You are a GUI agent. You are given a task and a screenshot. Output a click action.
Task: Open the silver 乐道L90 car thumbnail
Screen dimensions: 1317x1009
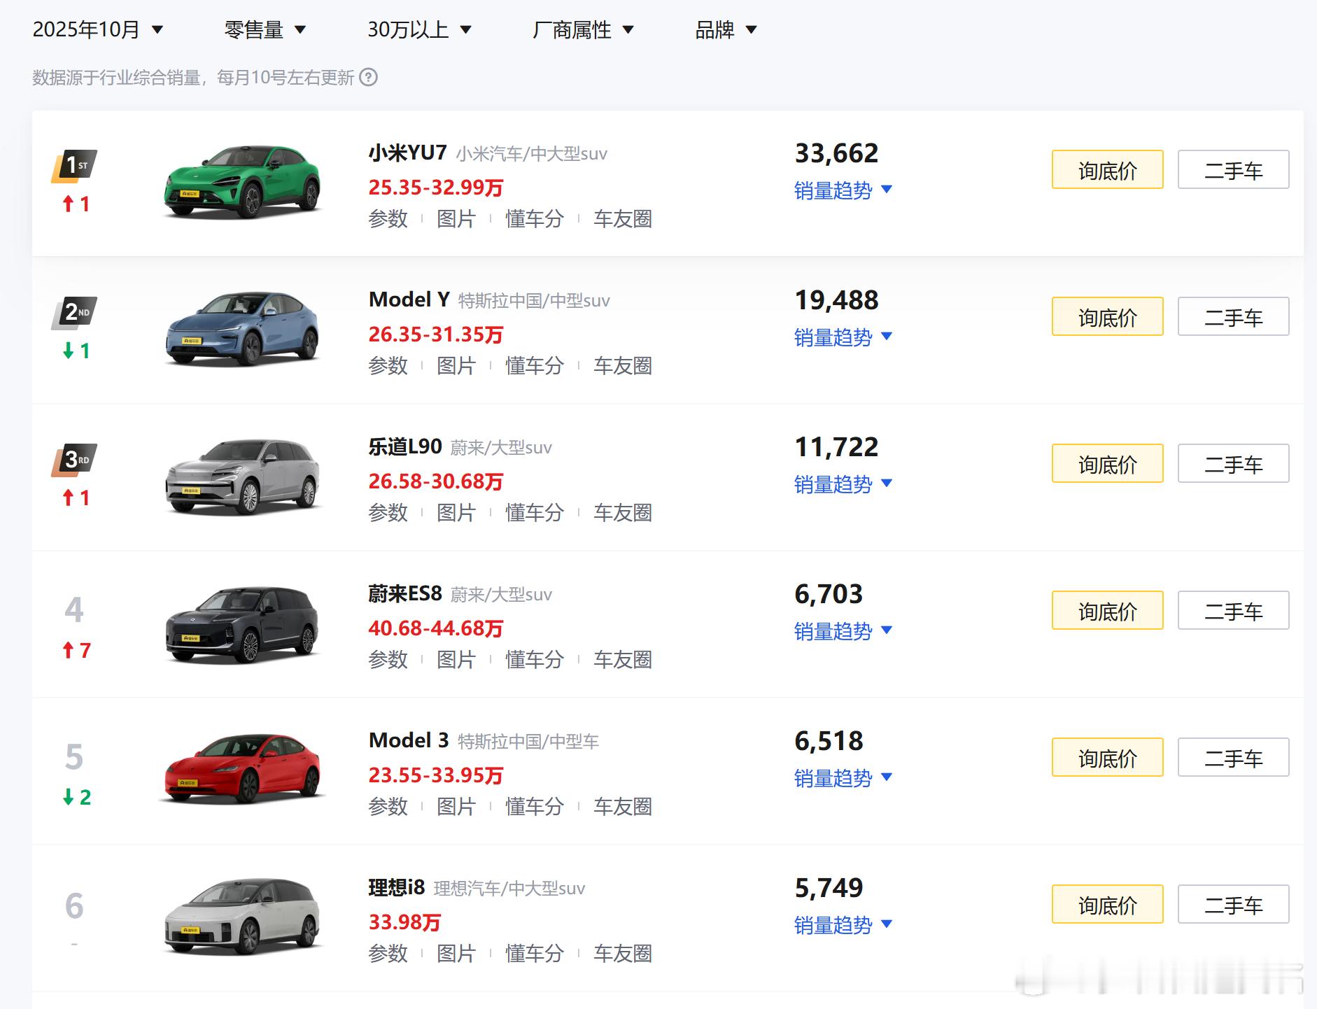pos(242,477)
